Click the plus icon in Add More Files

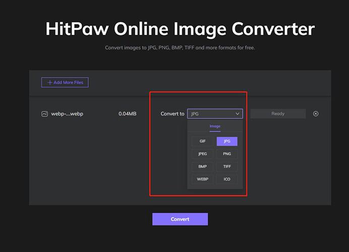coord(50,83)
